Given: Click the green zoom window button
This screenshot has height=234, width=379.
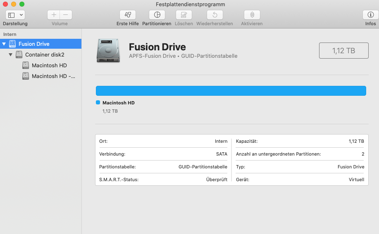Looking at the screenshot, I should coord(22,4).
